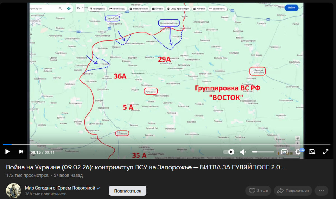Enter fullscreen video mode

tap(326, 152)
